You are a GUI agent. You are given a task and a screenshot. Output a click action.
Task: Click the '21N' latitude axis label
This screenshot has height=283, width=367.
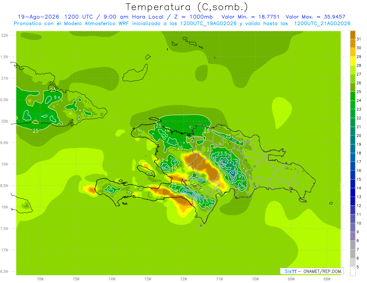(x=5, y=78)
